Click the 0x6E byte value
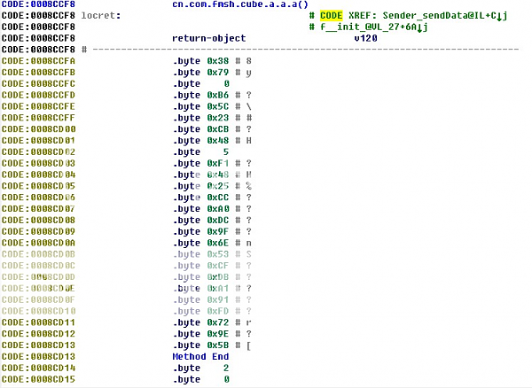The image size is (532, 388). [217, 243]
